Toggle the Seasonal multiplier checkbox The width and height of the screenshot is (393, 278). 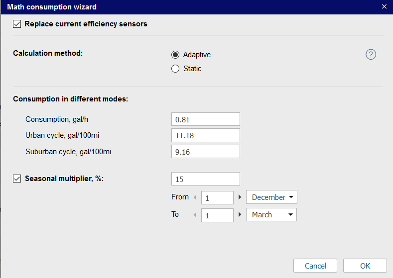pos(17,179)
